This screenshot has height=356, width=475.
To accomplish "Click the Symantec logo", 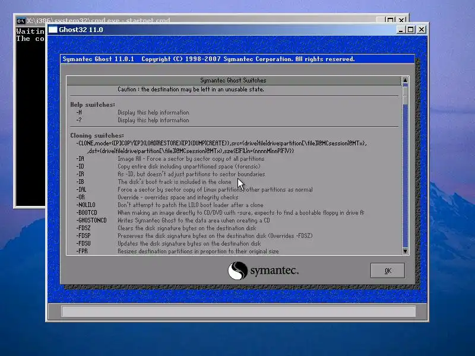I will (263, 271).
